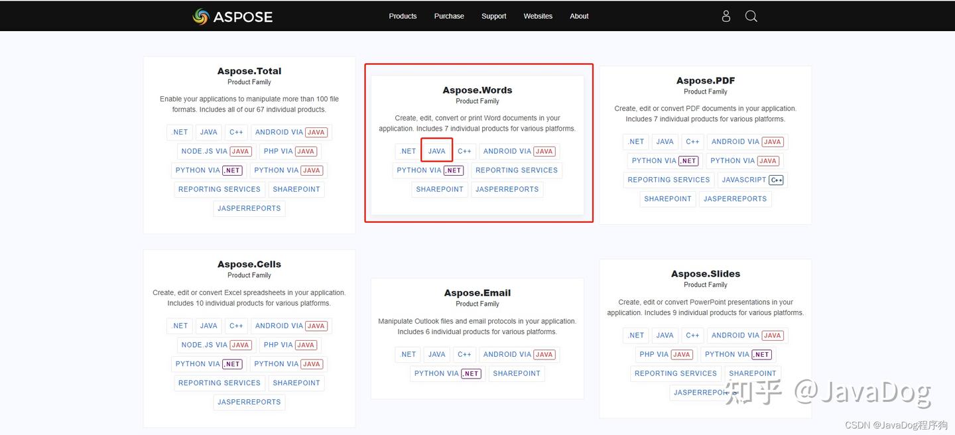Open the Support menu
The height and width of the screenshot is (435, 955).
pos(493,16)
